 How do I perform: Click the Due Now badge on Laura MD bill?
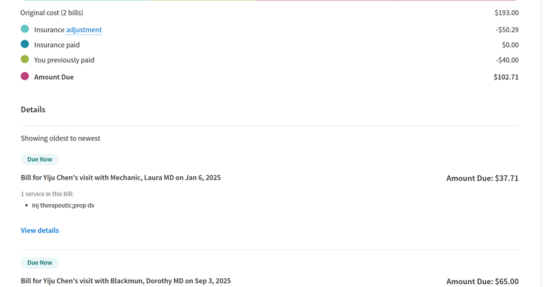point(39,159)
